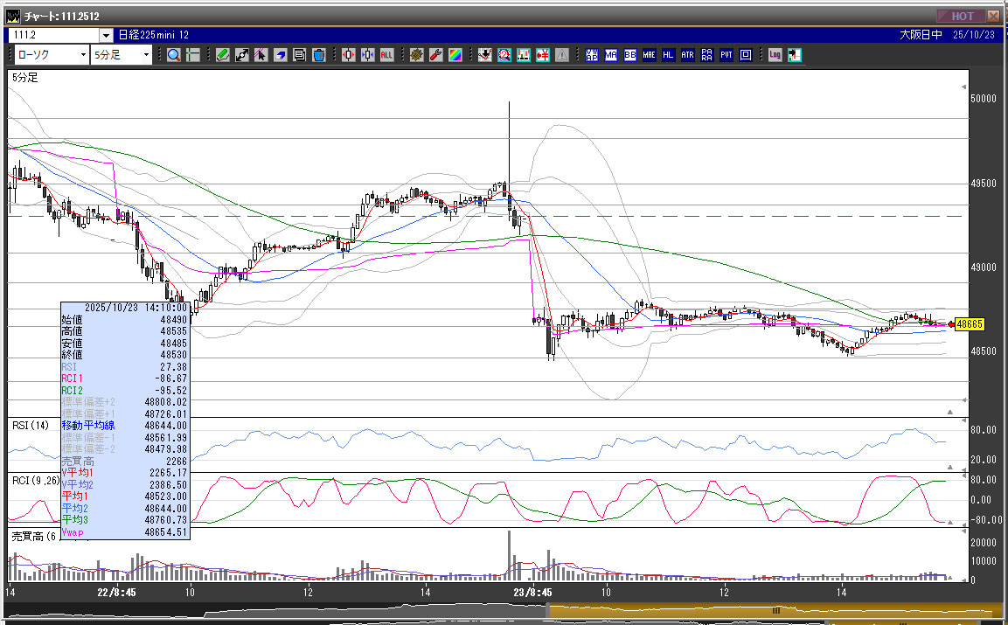
Task: Click the red ALL button icon
Action: [386, 55]
